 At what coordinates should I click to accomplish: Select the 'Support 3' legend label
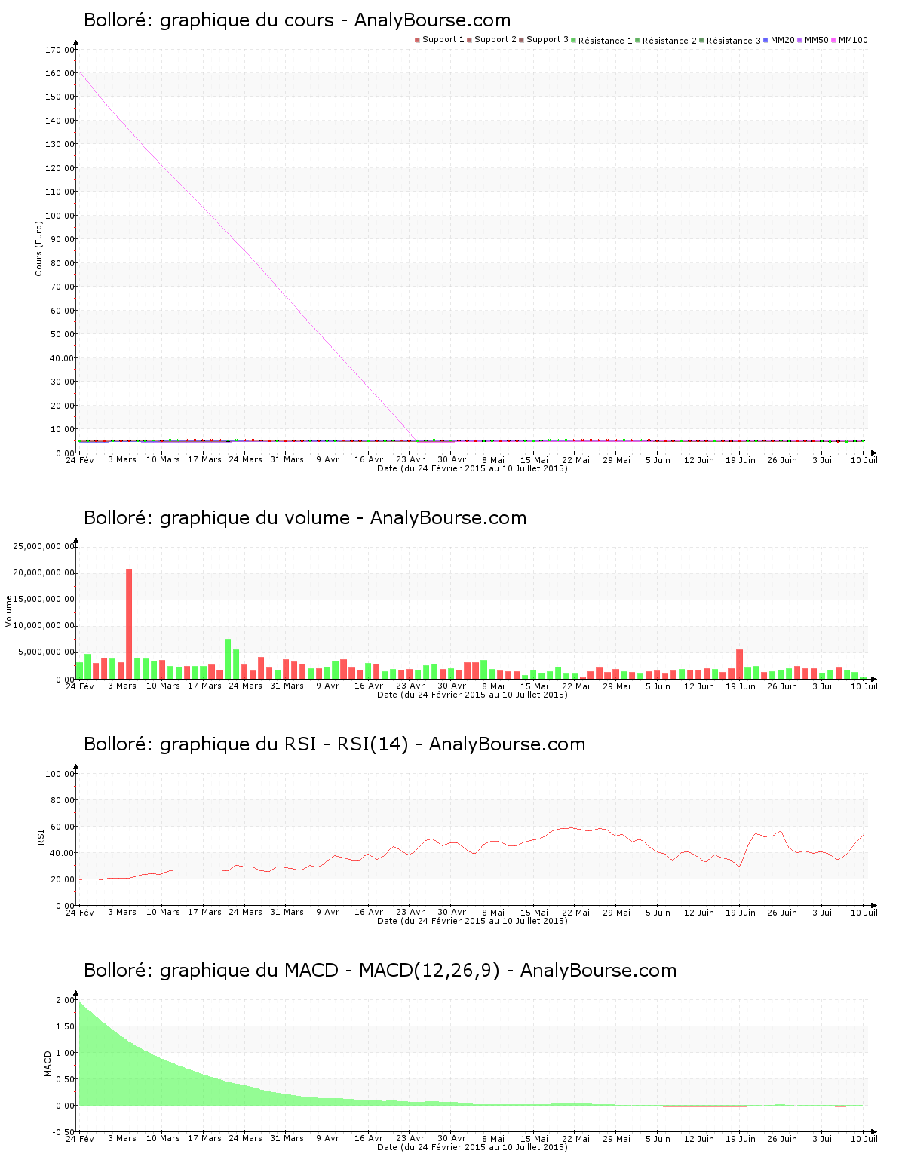click(x=548, y=40)
